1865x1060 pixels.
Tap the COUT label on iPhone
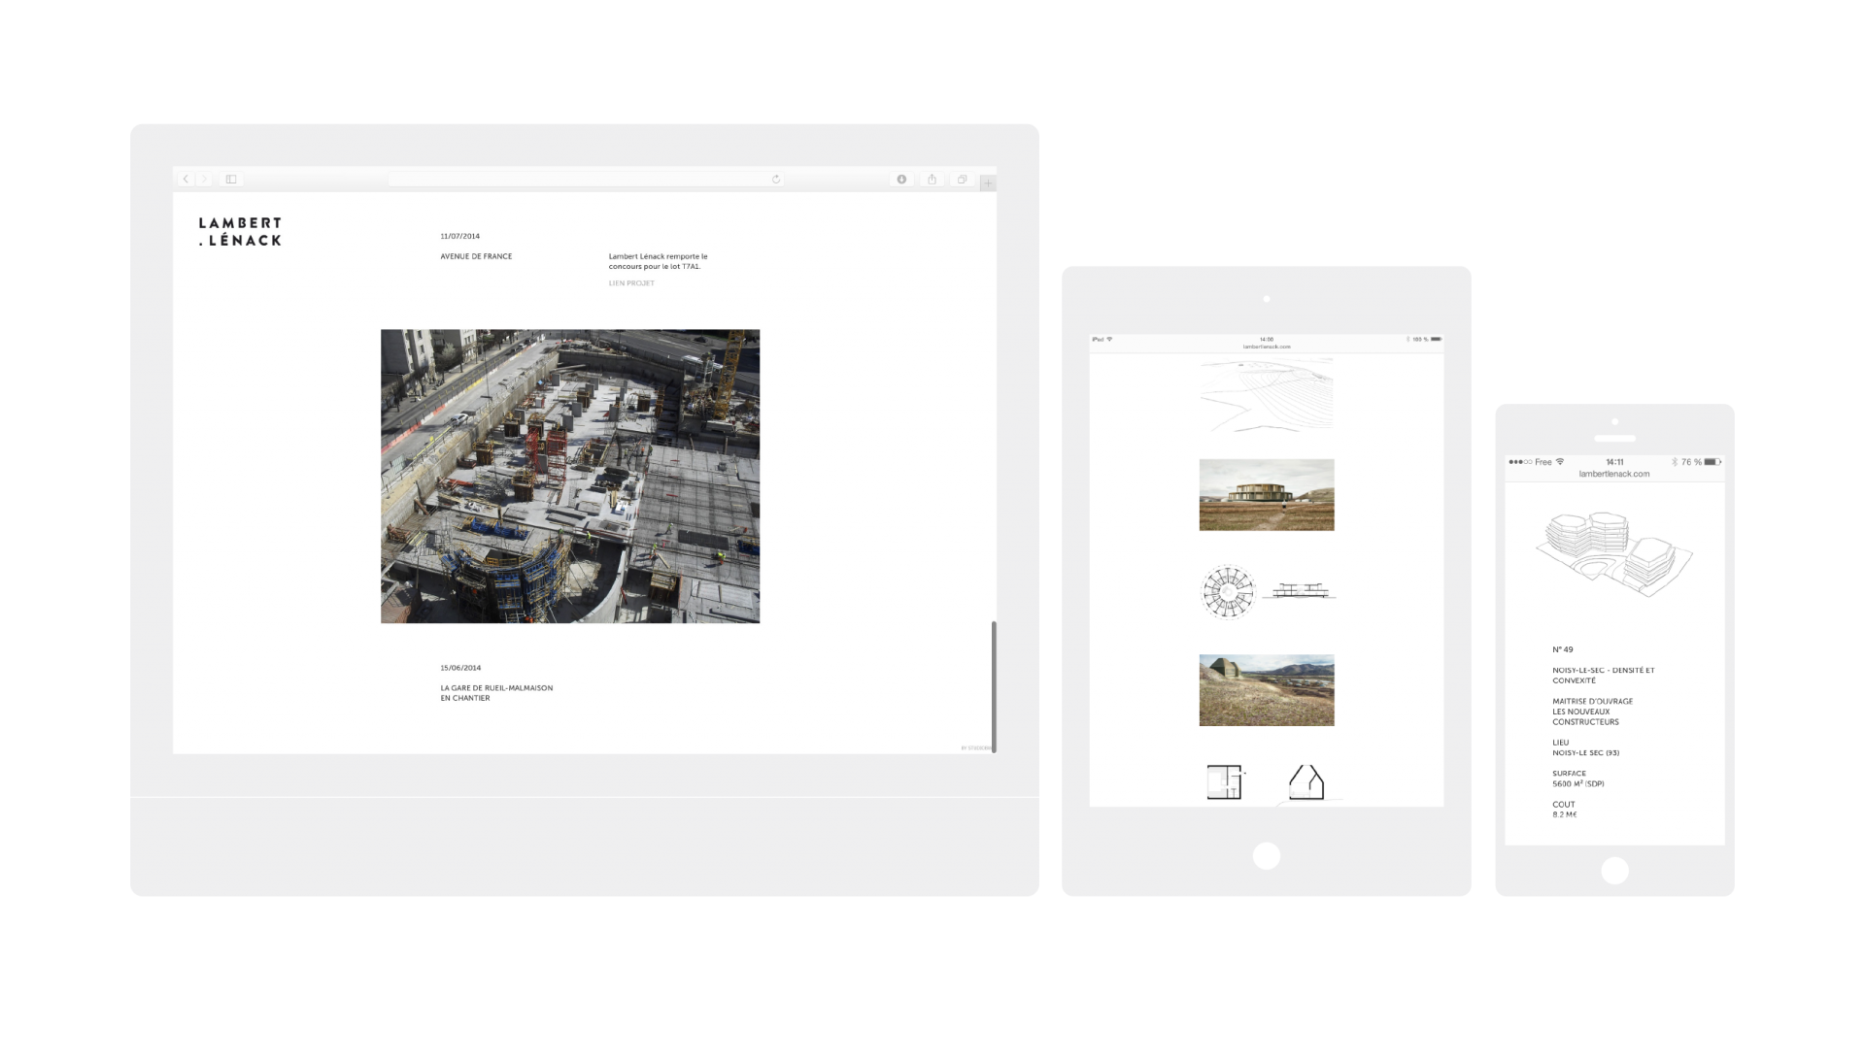[1564, 805]
